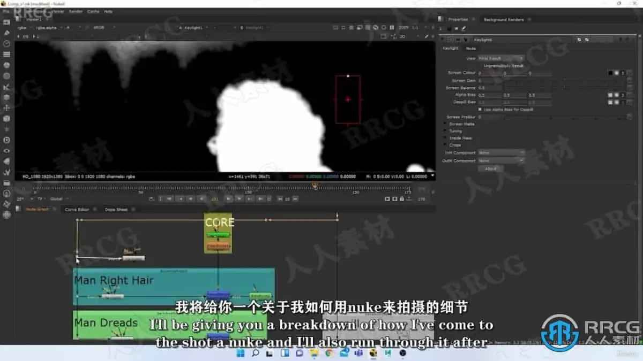The width and height of the screenshot is (643, 361).
Task: Jump to last frame button
Action: coord(261,198)
